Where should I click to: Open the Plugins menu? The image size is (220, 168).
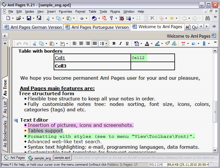[x=115, y=12]
